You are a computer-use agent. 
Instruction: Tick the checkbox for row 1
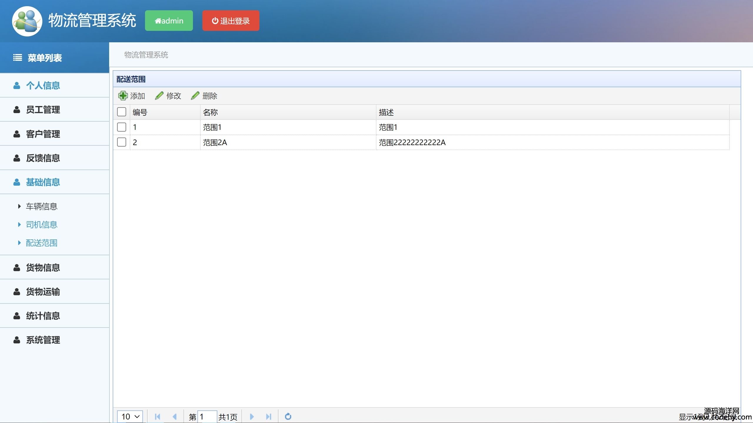coord(121,127)
